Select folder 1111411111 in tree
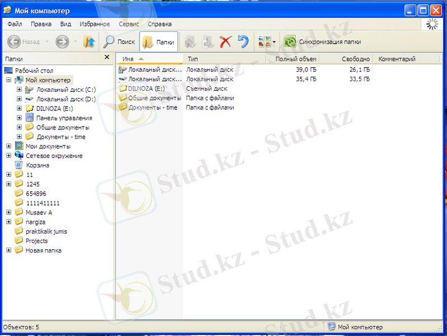Viewport: 447px width, 336px height. [43, 203]
